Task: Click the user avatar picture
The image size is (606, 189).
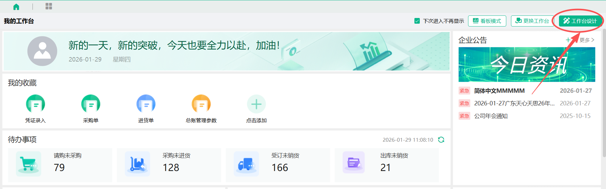Action: [42, 51]
